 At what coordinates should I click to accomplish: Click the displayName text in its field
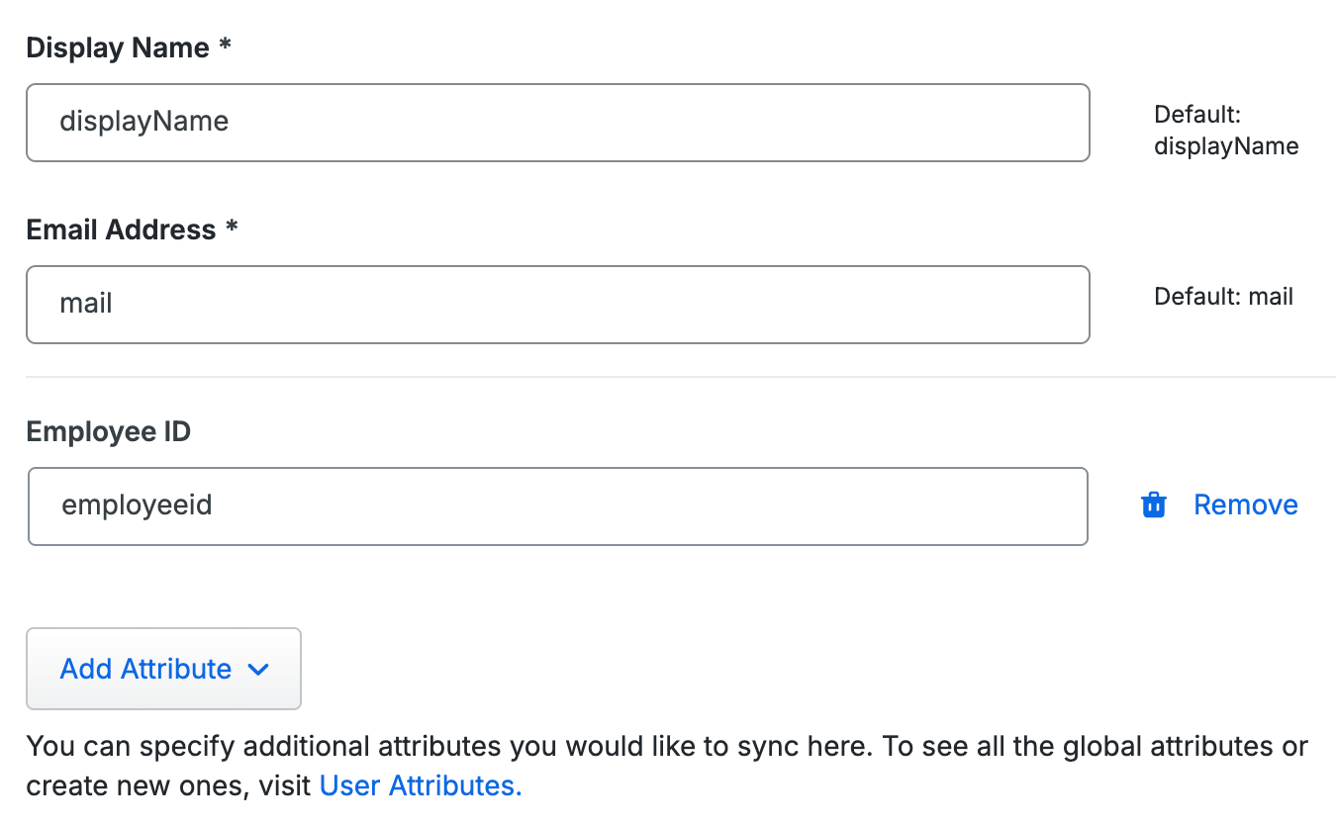click(144, 122)
